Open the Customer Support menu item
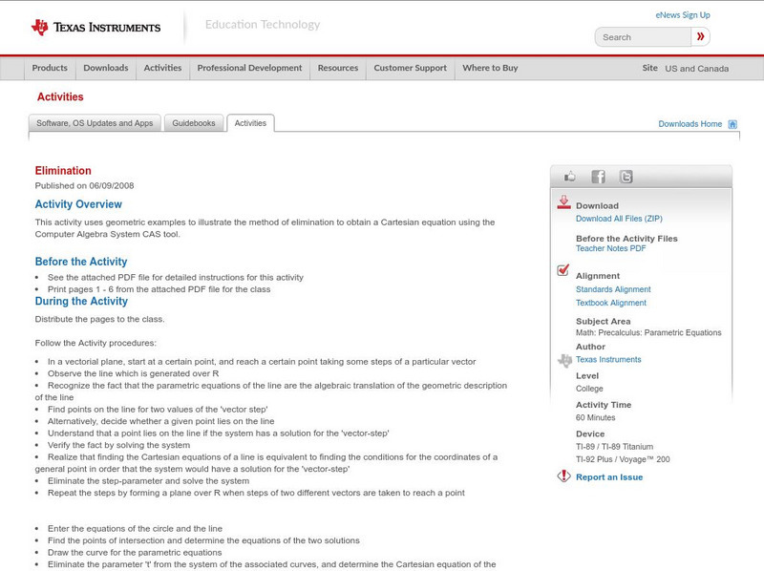764x571 pixels. pos(410,69)
